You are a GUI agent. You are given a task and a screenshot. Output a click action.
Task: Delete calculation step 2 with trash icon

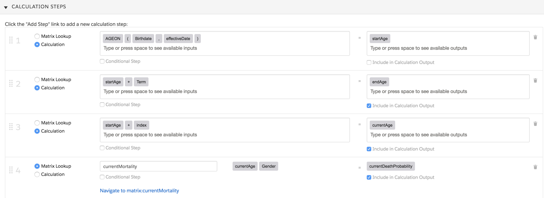coord(535,80)
